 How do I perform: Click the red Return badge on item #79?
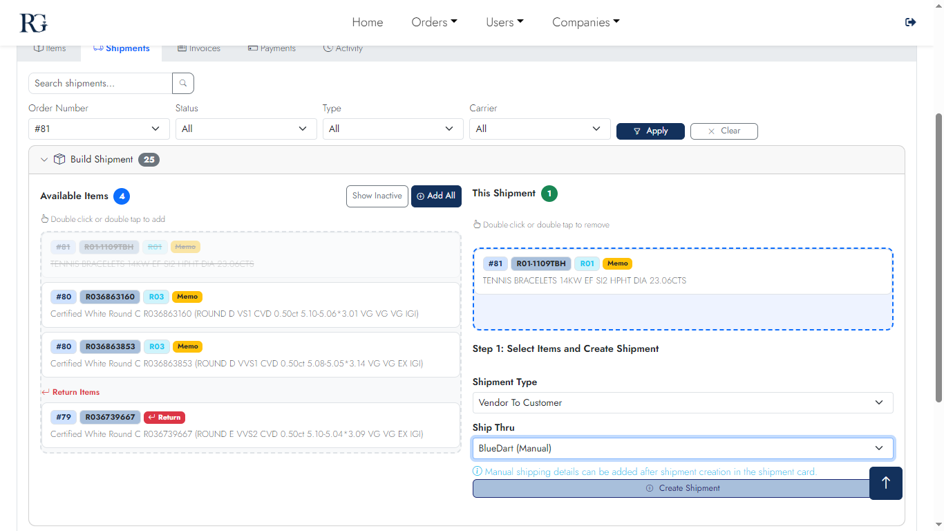pos(164,417)
